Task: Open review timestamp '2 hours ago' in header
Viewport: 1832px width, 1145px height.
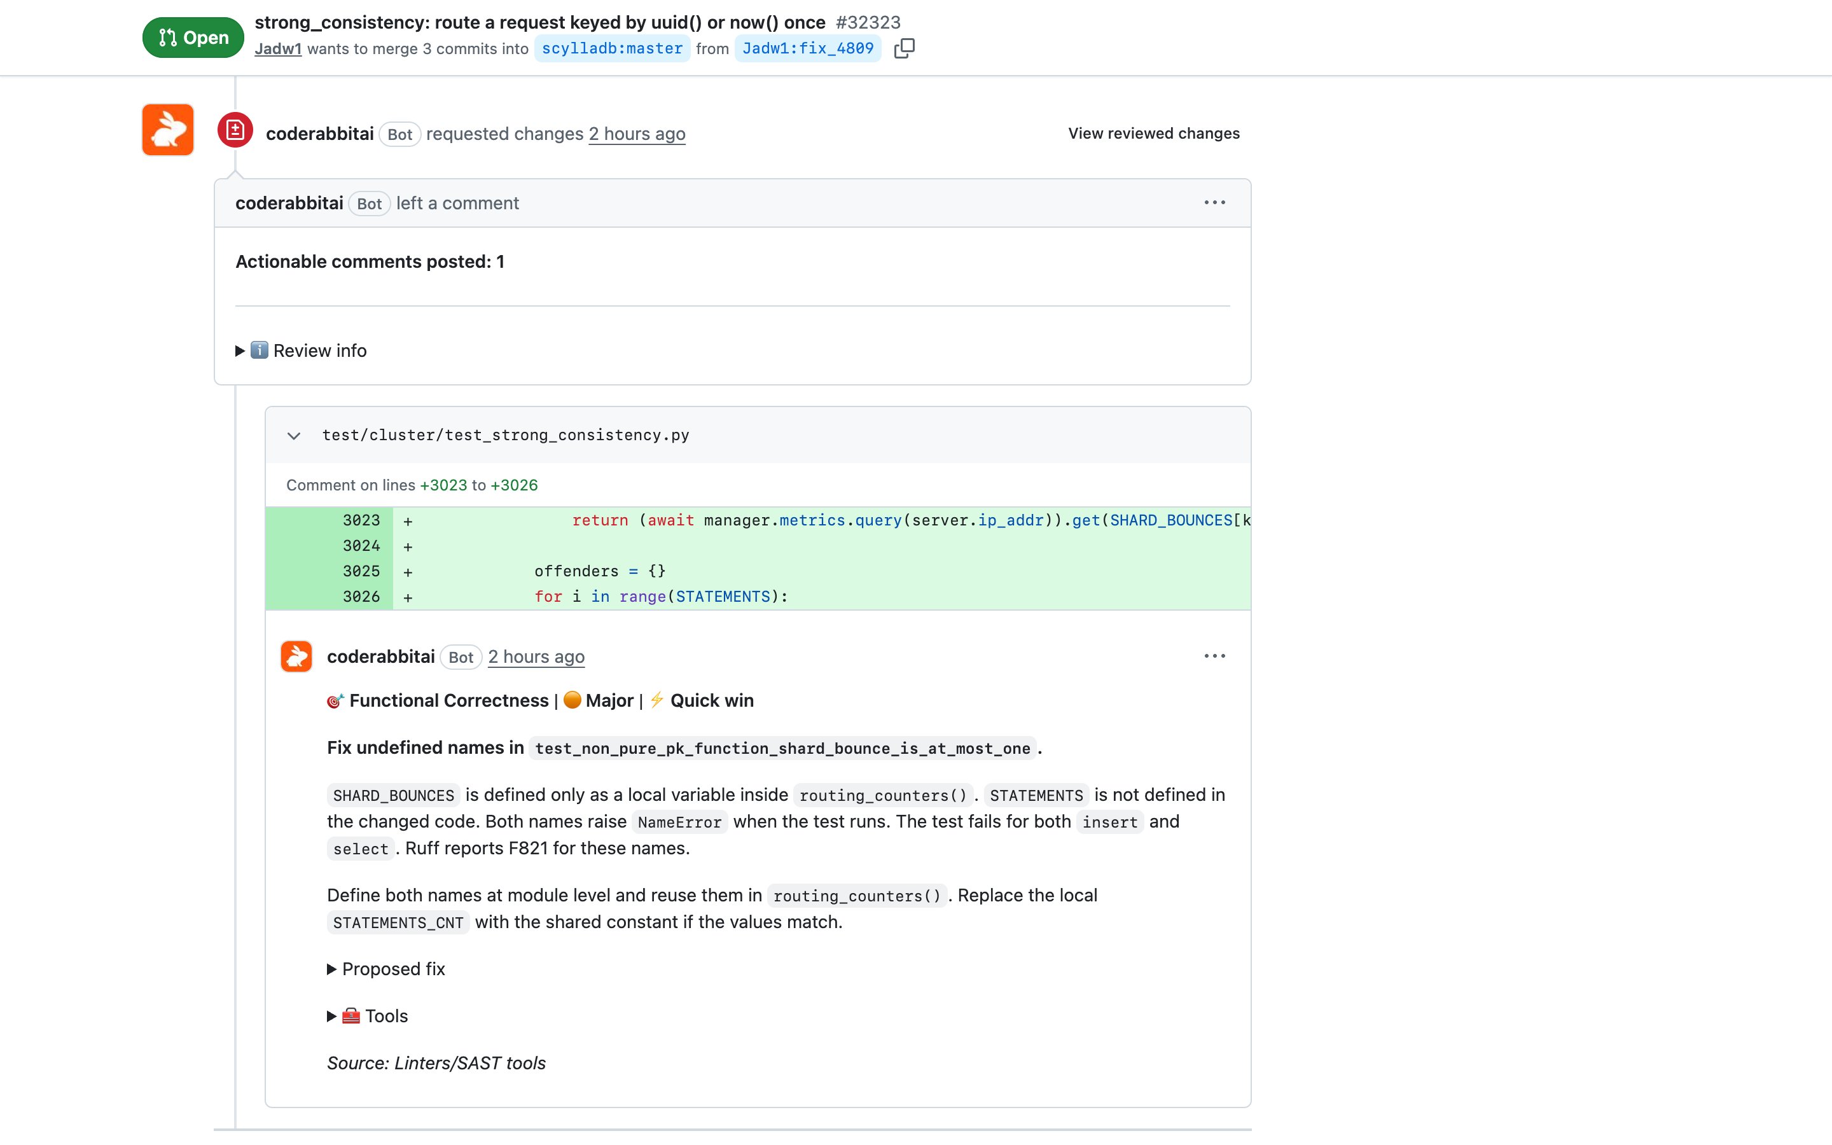Action: (637, 134)
